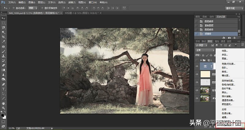Open the 图层 auto-select target dropdown
The height and width of the screenshot is (130, 245).
pyautogui.click(x=33, y=8)
